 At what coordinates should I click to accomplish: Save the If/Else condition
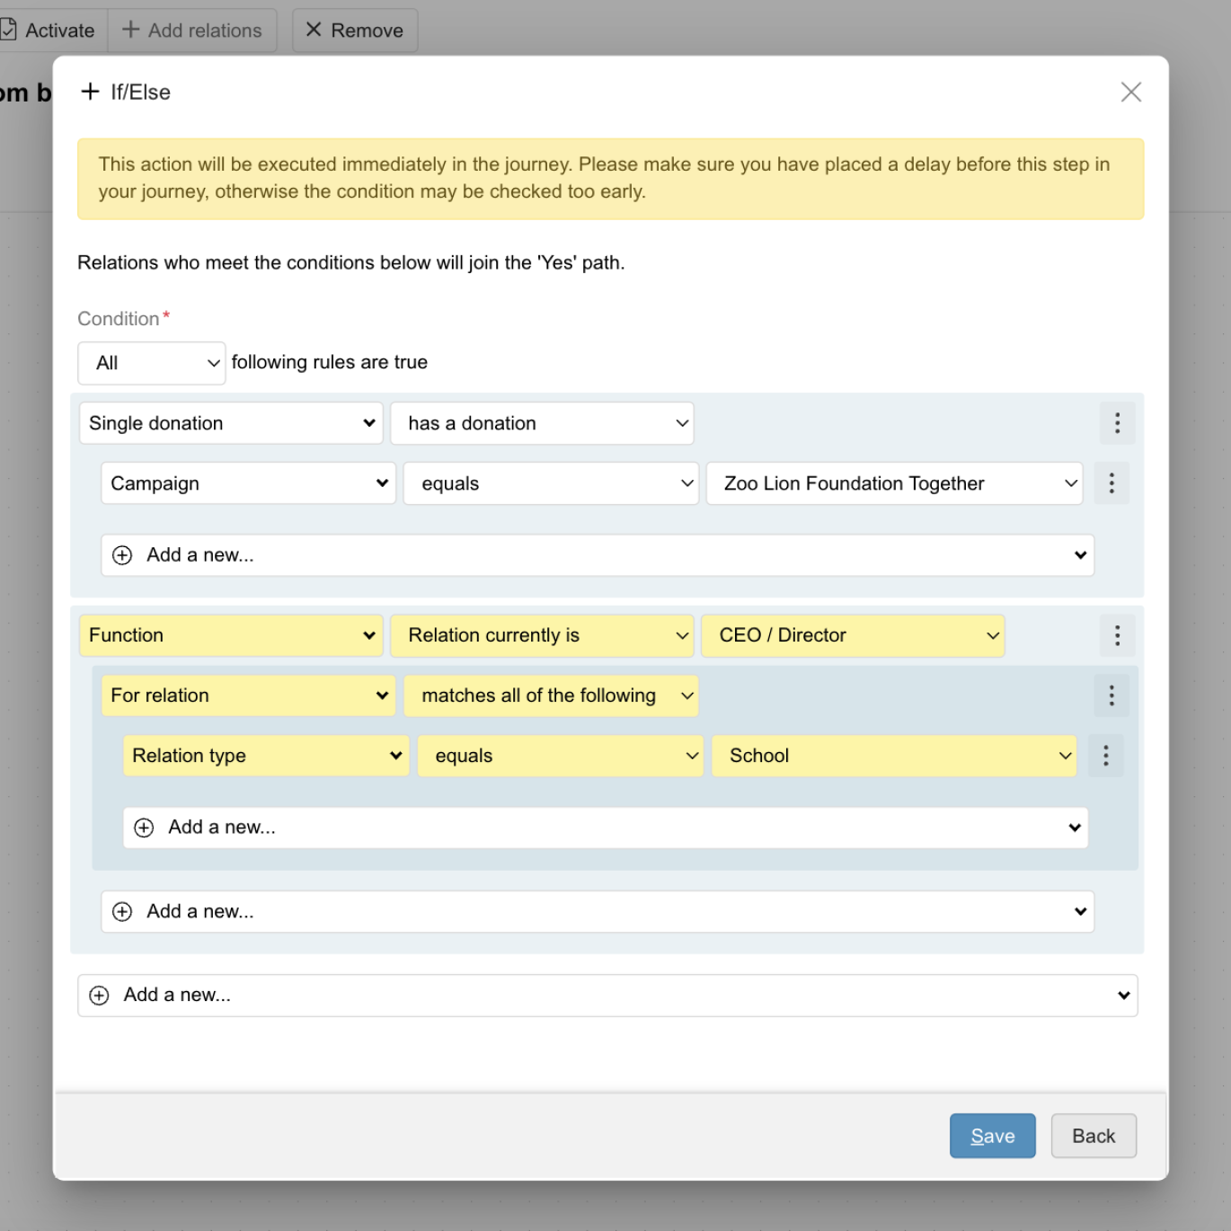(x=993, y=1136)
